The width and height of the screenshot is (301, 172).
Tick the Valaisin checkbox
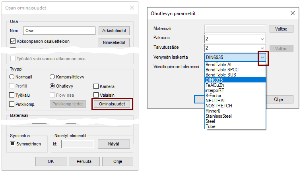coord(96,95)
